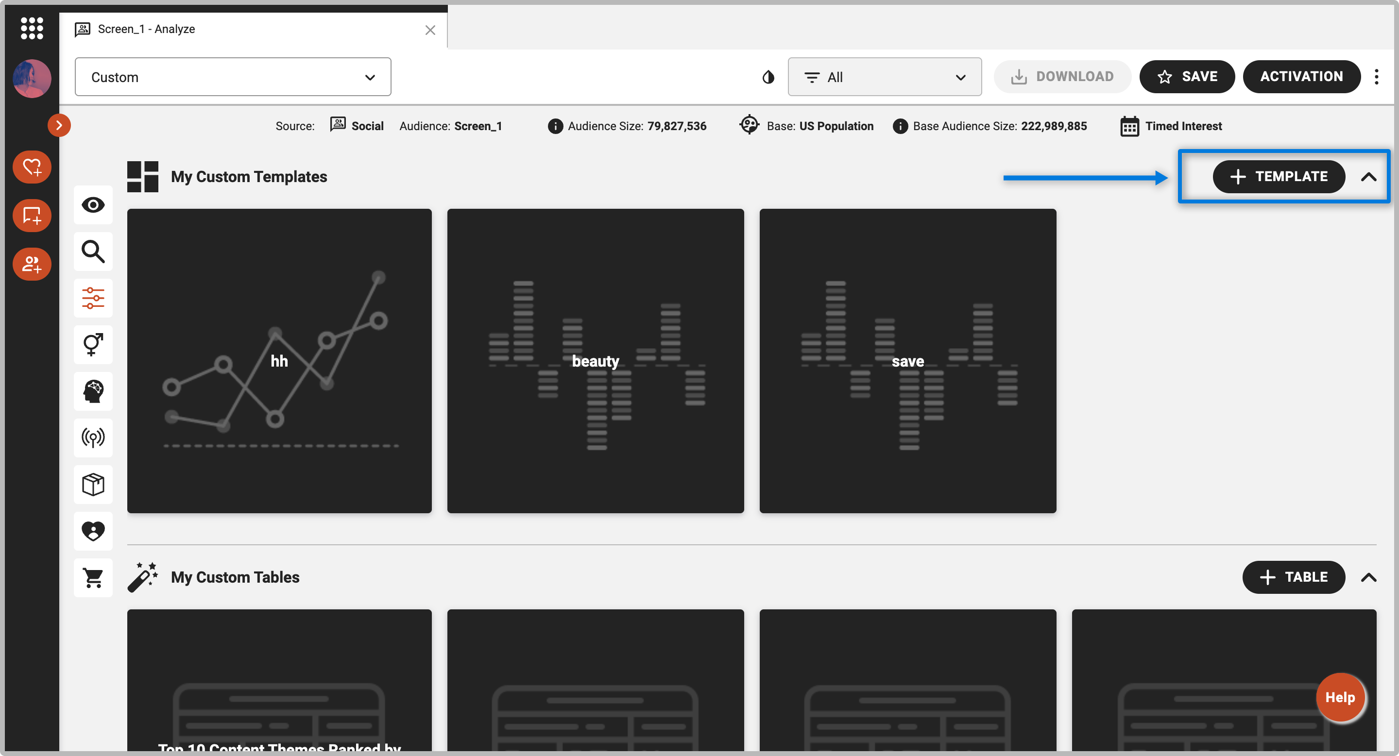Open the shopping cart icon
This screenshot has width=1399, height=756.
pos(93,577)
